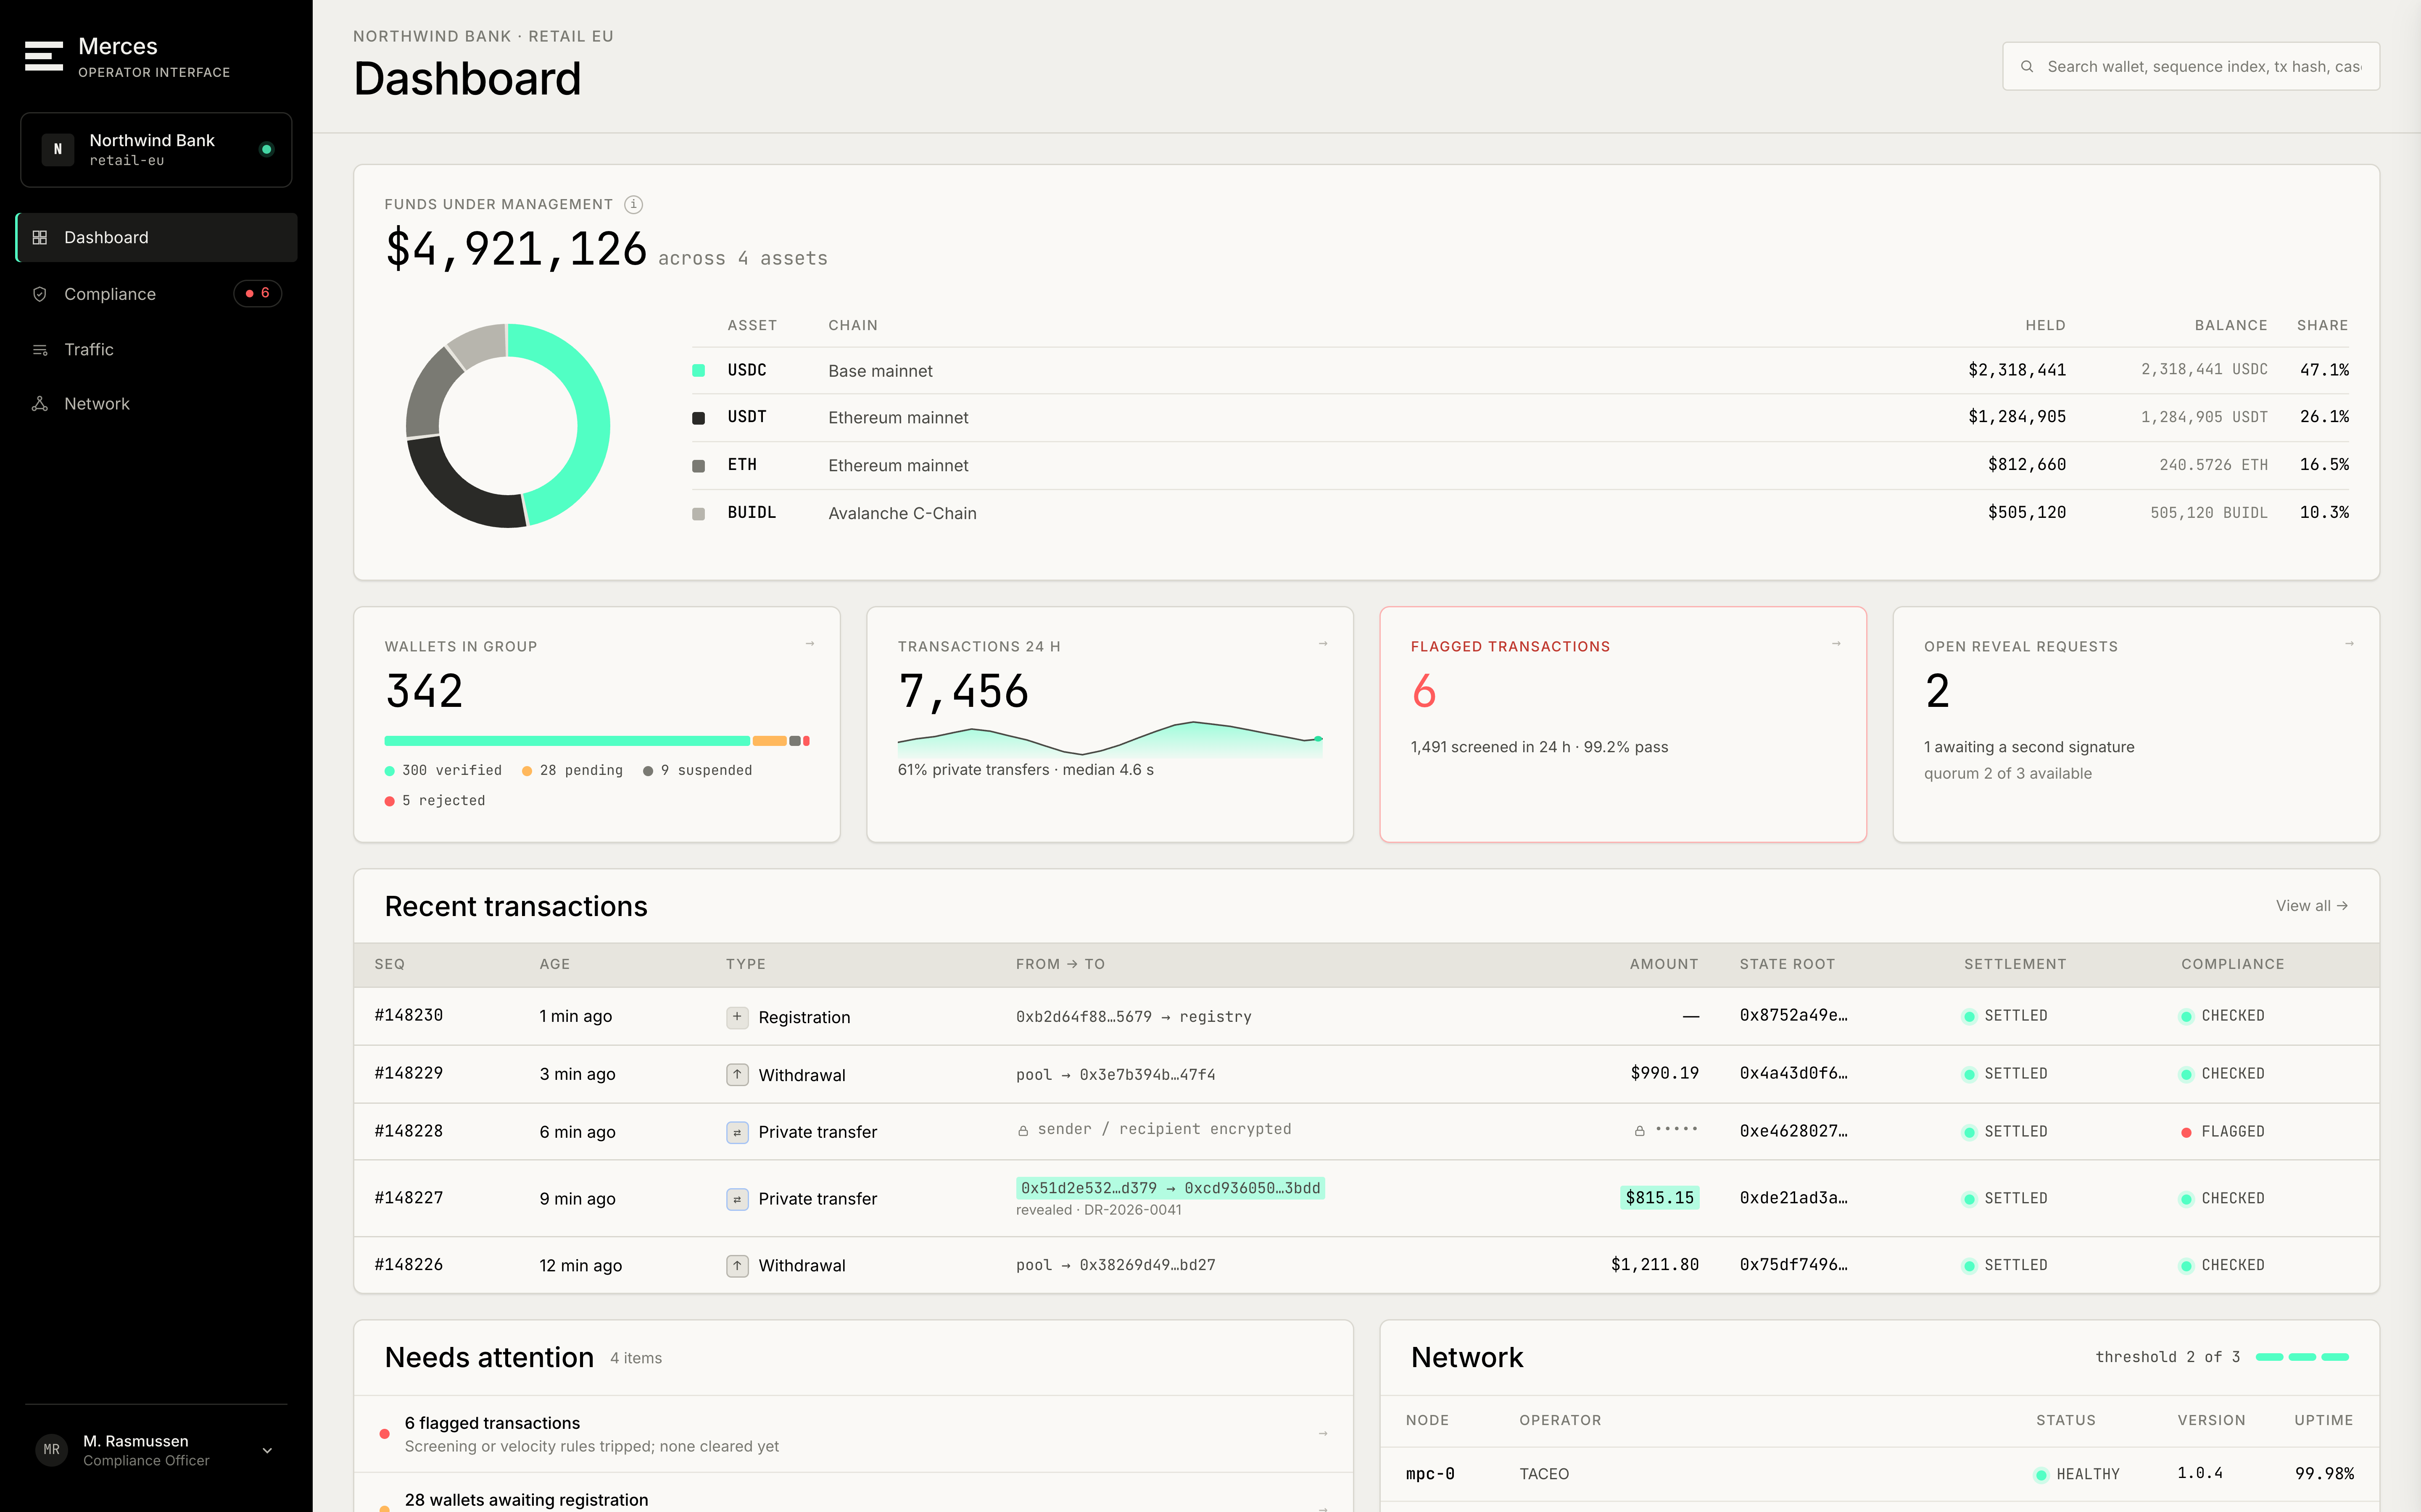Open the 6 flagged transactions attention item
Viewport: 2421px width, 1512px height.
tap(853, 1434)
